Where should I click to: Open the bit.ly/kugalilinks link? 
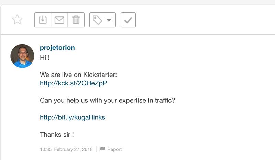pos(73,117)
